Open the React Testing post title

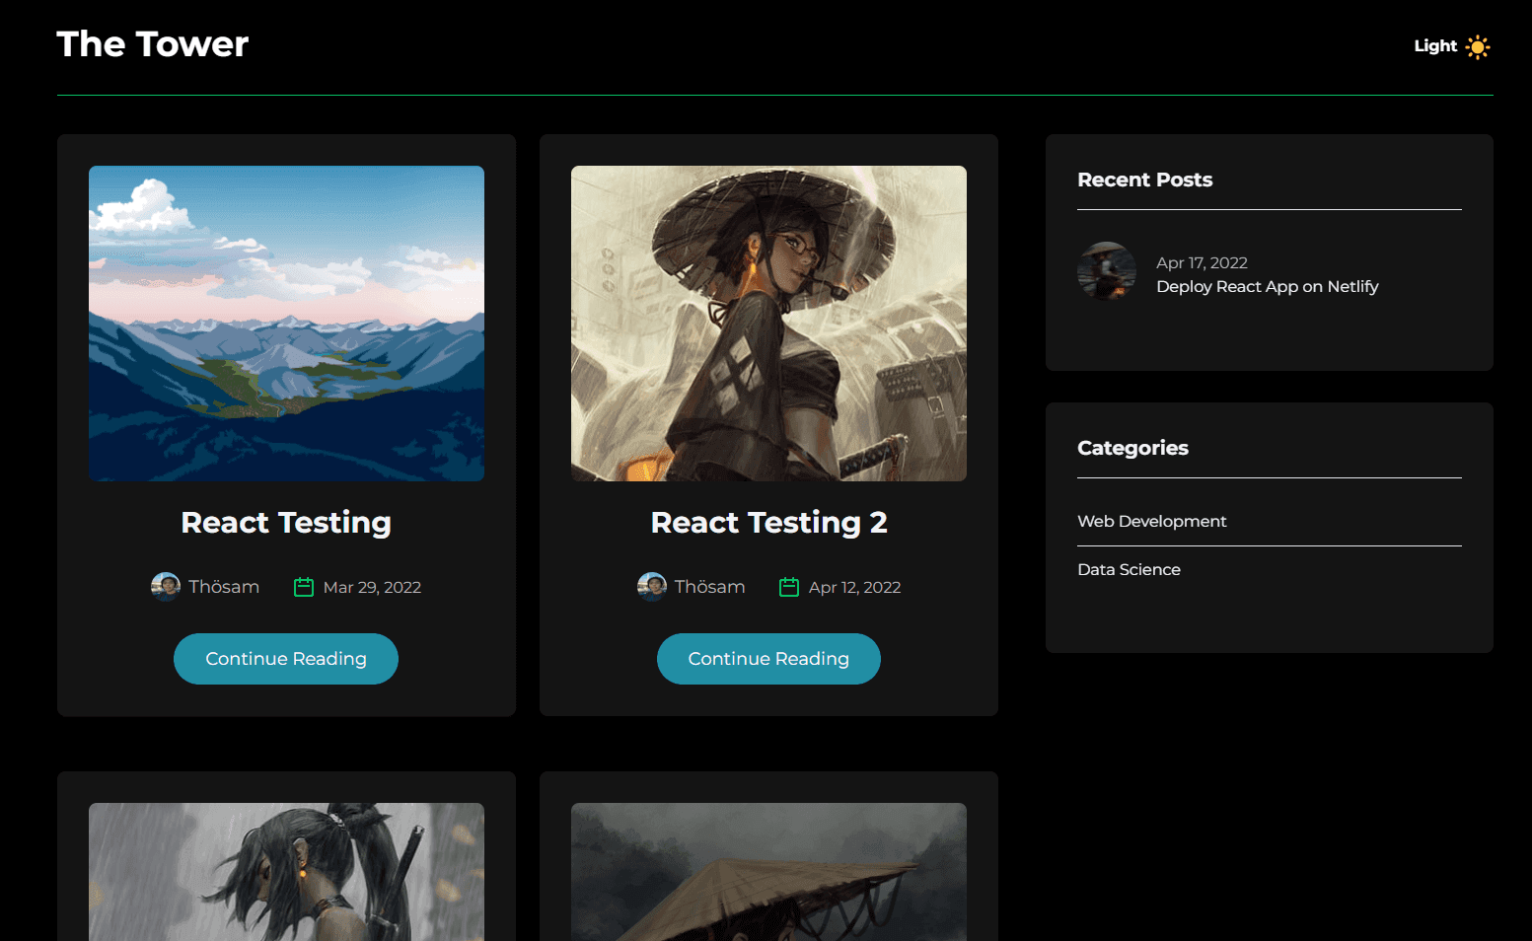pyautogui.click(x=286, y=522)
